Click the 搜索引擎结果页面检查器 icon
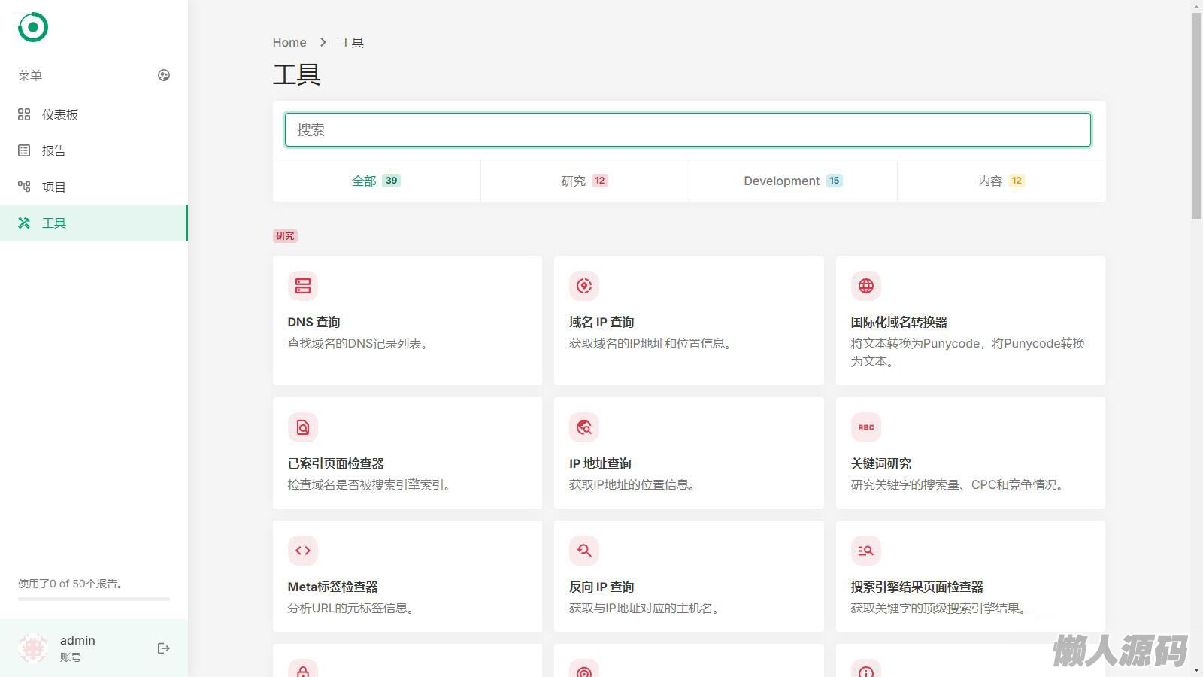Screen dimensions: 1203x677 point(866,551)
